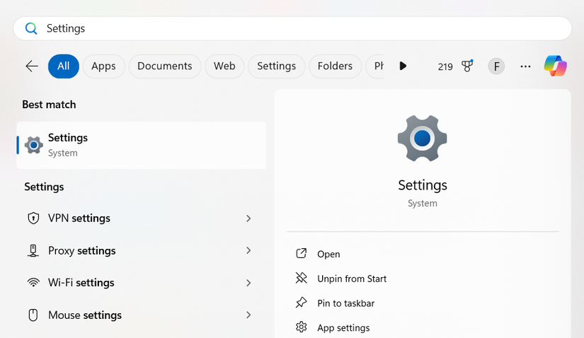Open the Settings app from preview pane
This screenshot has width=584, height=338.
pyautogui.click(x=328, y=254)
